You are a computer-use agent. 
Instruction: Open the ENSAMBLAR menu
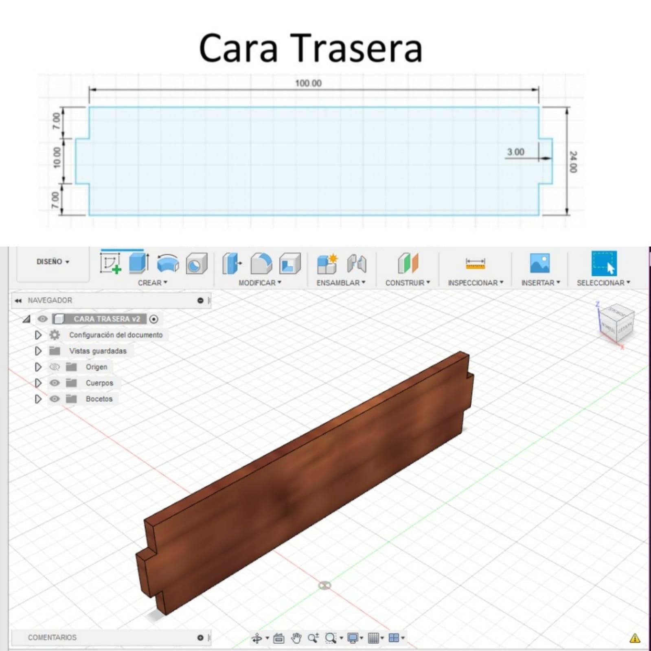pyautogui.click(x=341, y=283)
